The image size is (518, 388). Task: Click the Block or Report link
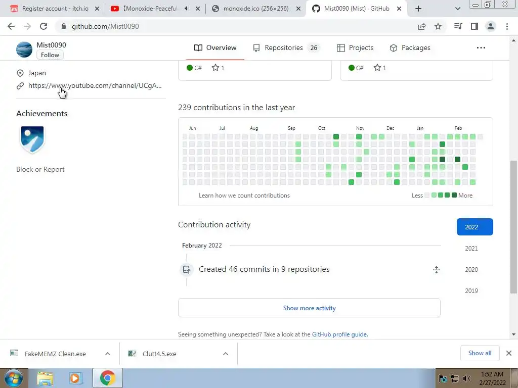40,169
